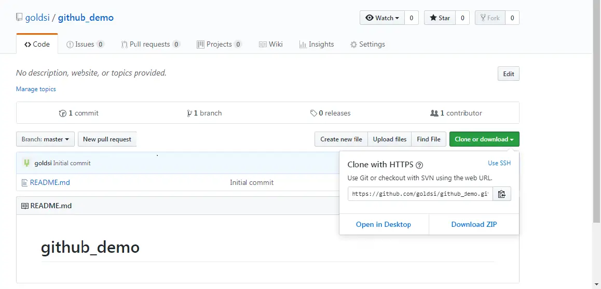The width and height of the screenshot is (601, 289).
Task: Click the forks count 0
Action: click(x=512, y=18)
